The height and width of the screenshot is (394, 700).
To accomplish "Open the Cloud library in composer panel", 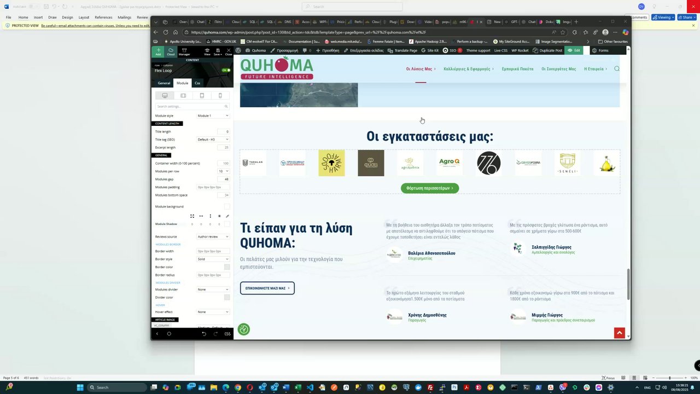I will click(171, 51).
